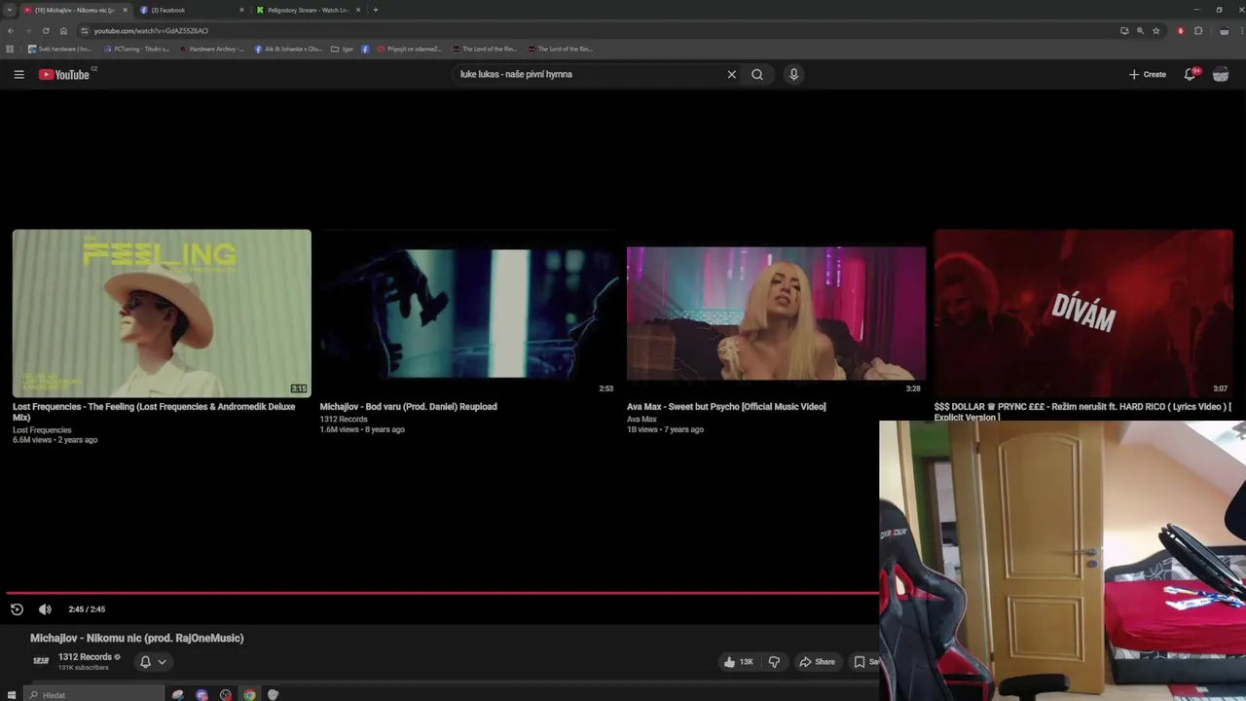Open the Ava Max channel name

coord(641,420)
